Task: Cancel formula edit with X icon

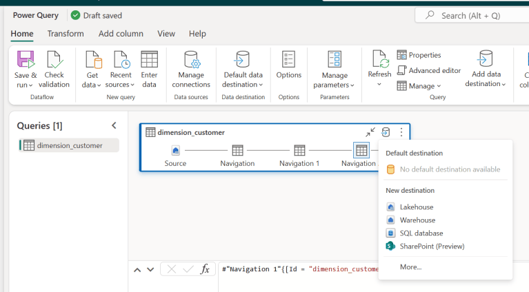Action: (x=171, y=269)
